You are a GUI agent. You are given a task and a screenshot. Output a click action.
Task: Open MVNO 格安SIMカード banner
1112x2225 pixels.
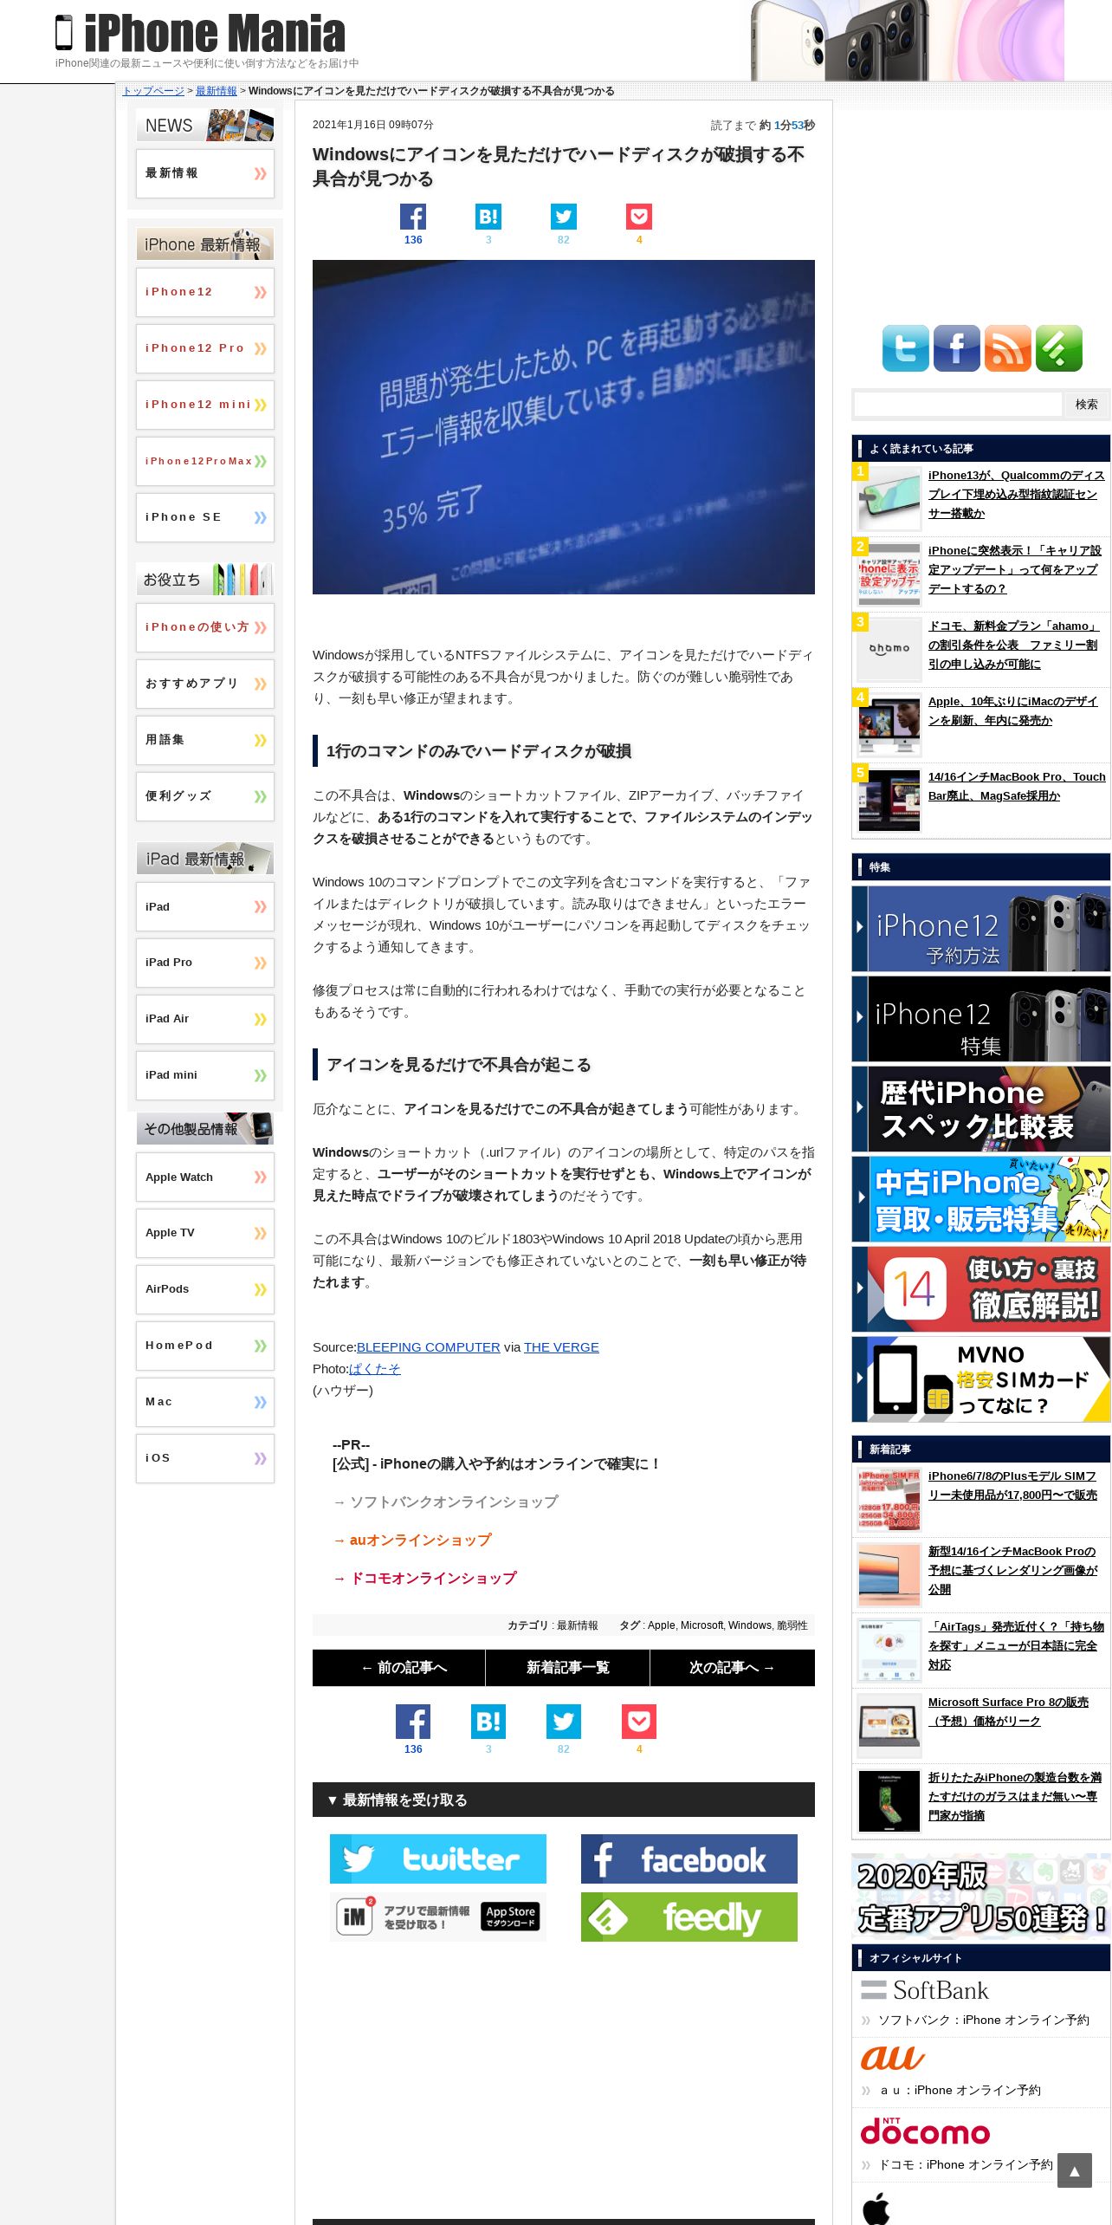[981, 1379]
